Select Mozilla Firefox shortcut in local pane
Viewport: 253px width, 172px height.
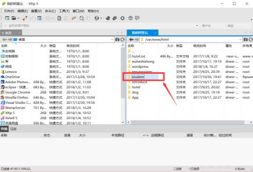pyautogui.click(x=16, y=98)
